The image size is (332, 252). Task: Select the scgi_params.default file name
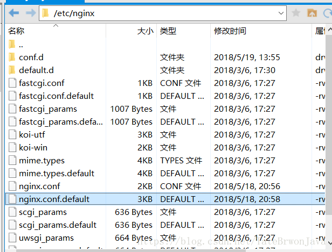(x=58, y=225)
